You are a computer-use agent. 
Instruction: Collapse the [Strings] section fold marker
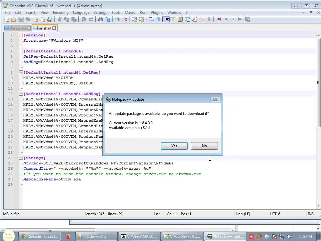pos(21,158)
